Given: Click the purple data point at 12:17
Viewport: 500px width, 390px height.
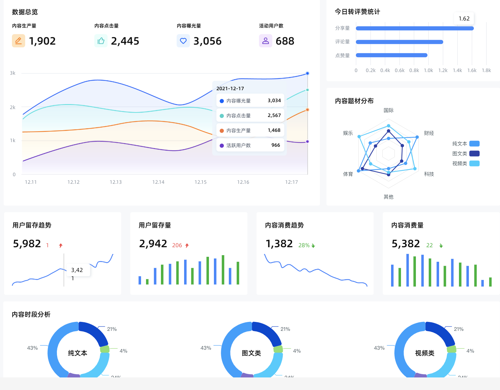Looking at the screenshot, I should 307,141.
